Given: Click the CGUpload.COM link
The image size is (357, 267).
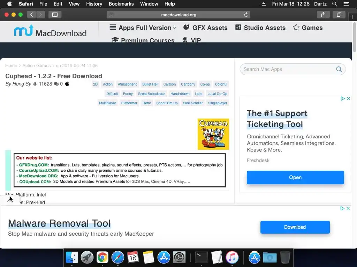Looking at the screenshot, I should pos(35,181).
